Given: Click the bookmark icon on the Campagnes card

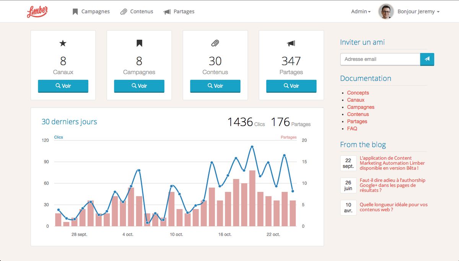Looking at the screenshot, I should (138, 43).
